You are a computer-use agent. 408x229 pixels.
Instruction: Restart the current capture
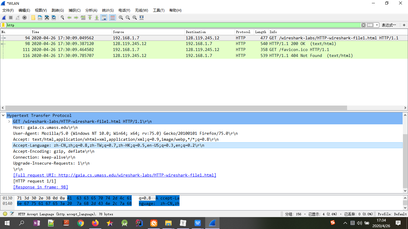click(17, 18)
